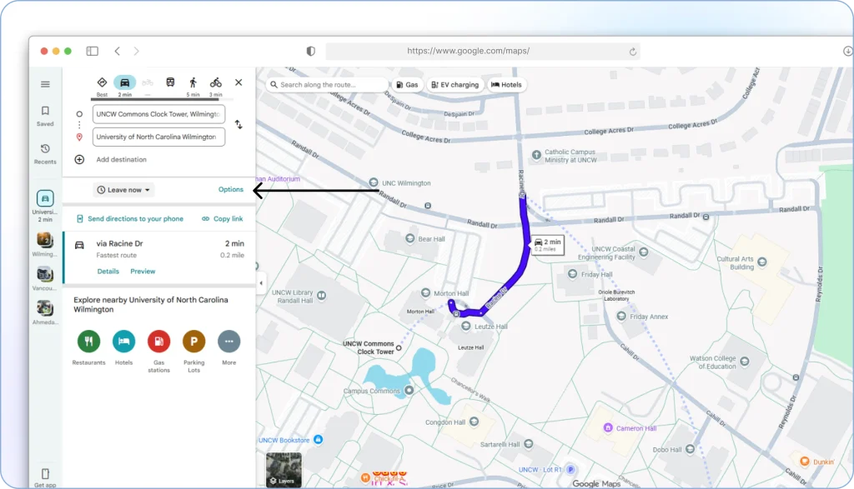Select Catholic Campus Ministry marker
This screenshot has width=854, height=489.
point(536,156)
